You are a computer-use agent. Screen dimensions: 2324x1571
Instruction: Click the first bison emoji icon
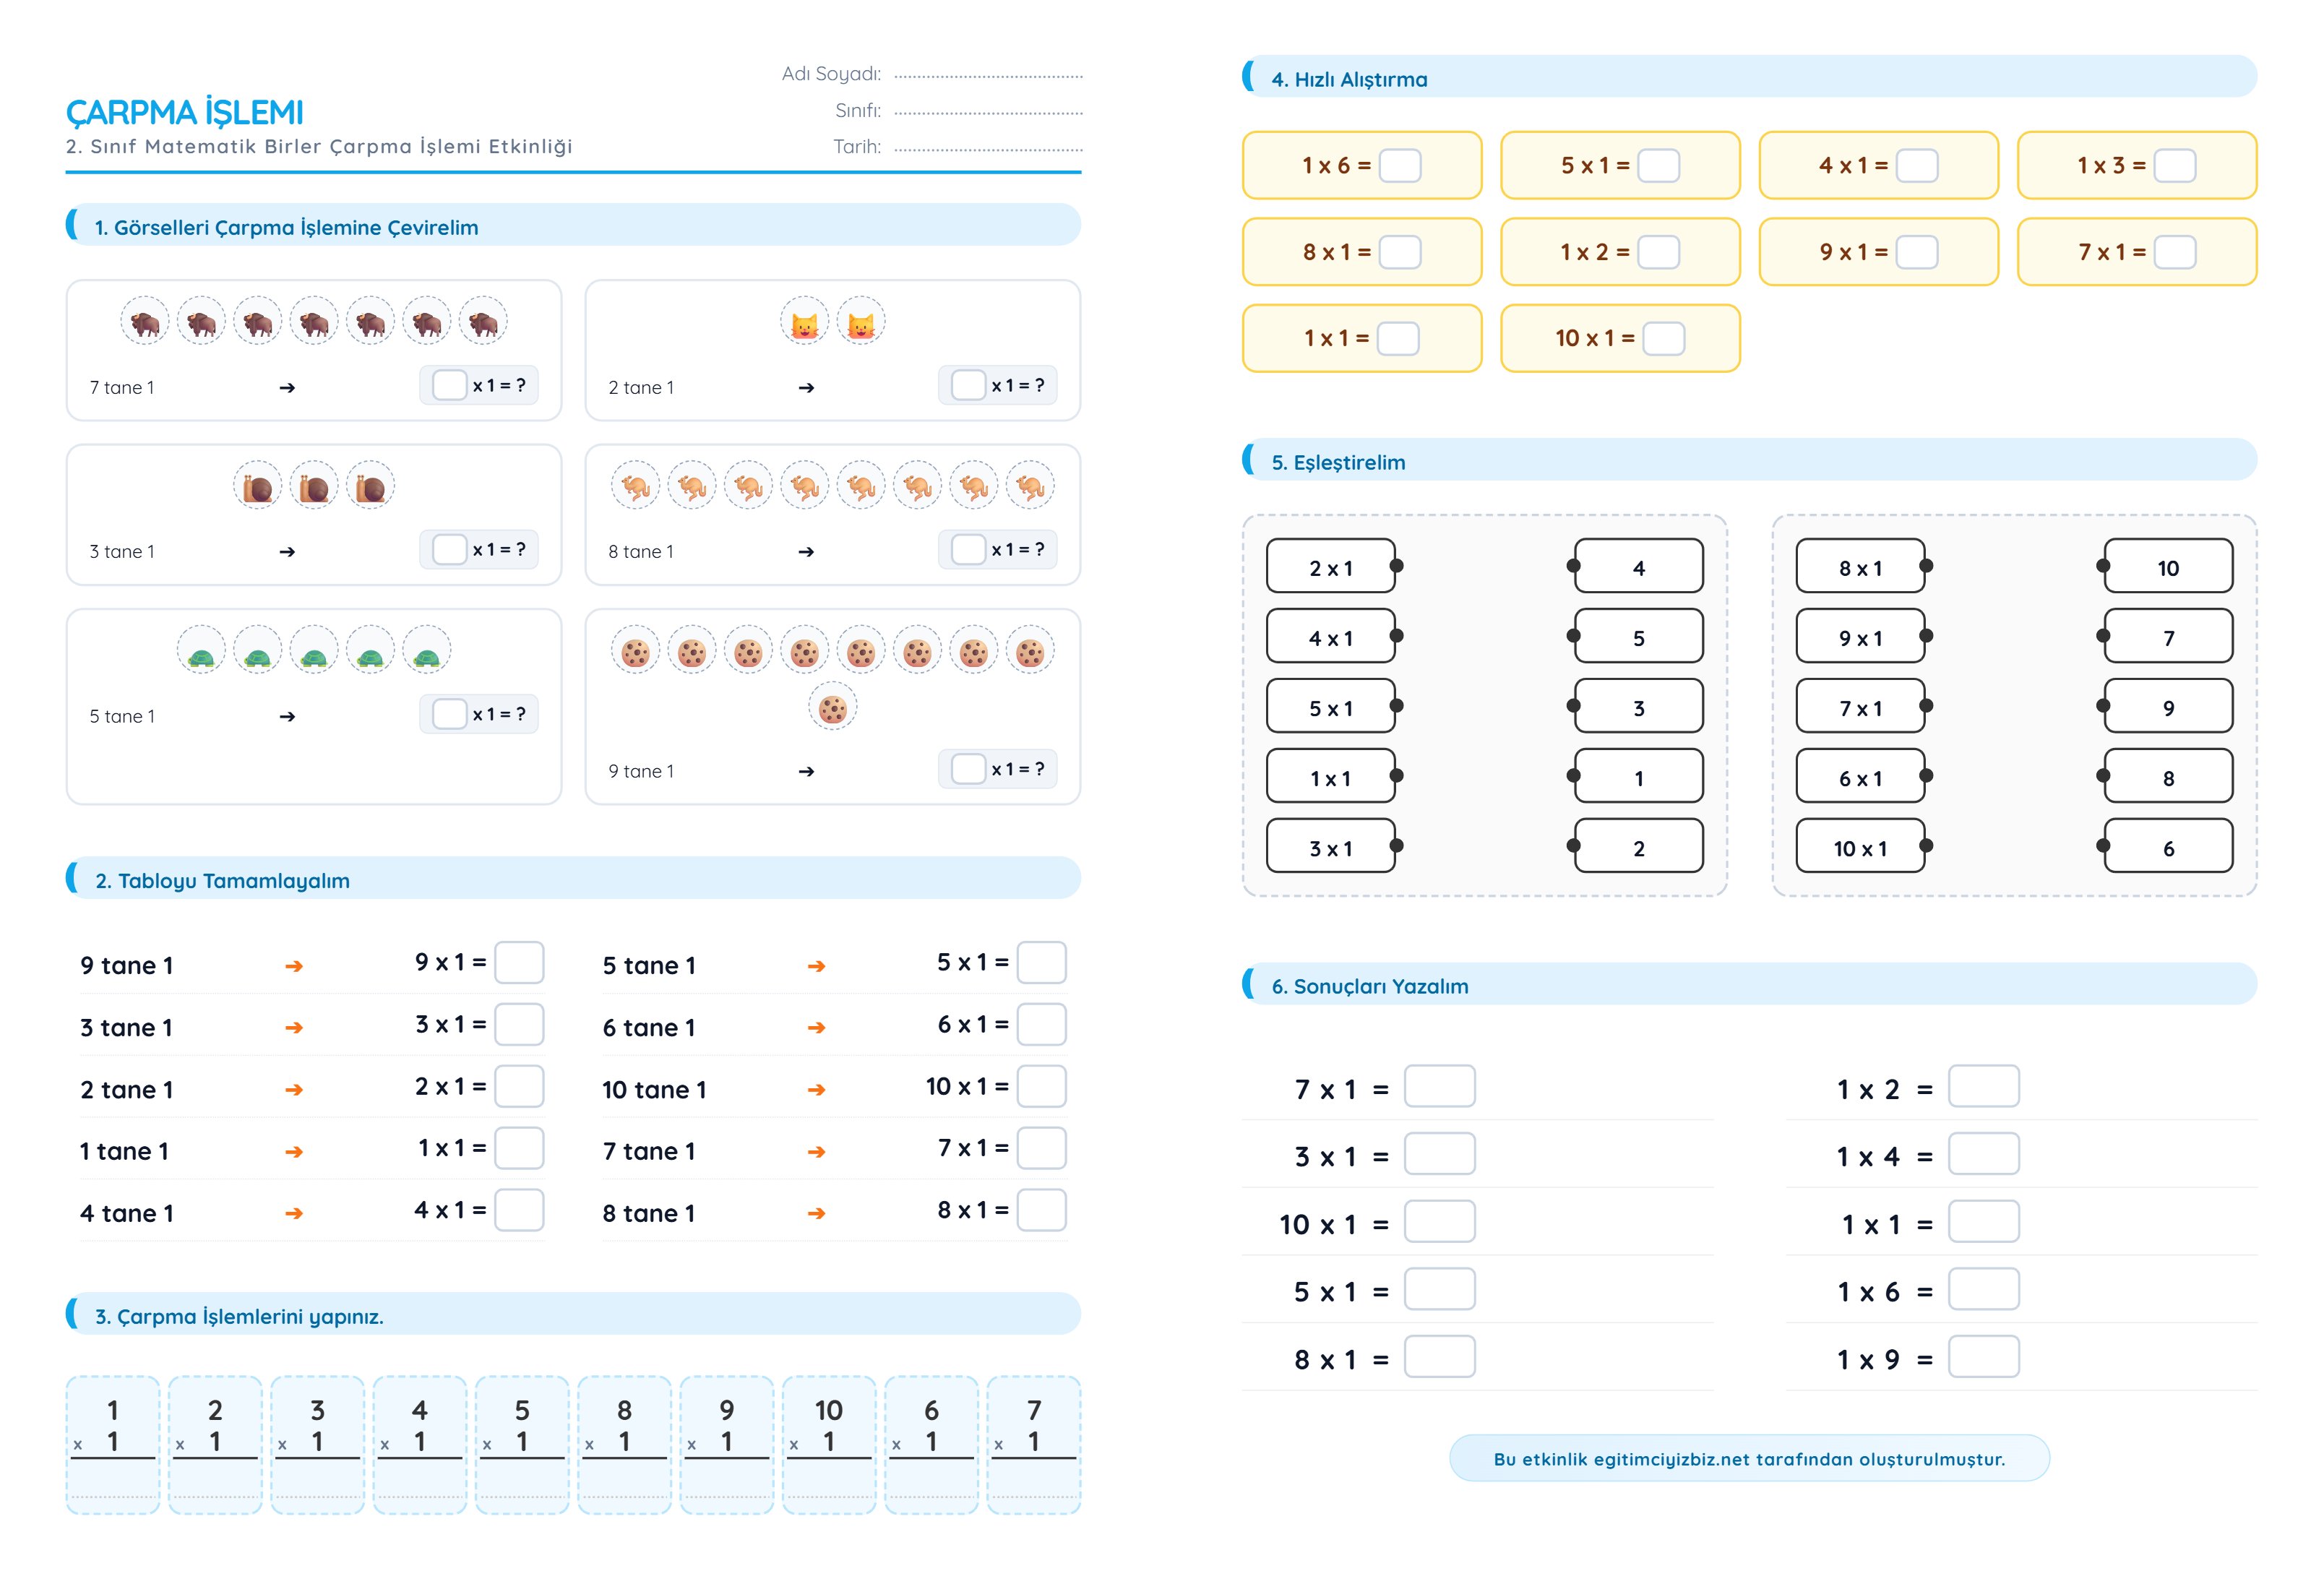[x=145, y=322]
